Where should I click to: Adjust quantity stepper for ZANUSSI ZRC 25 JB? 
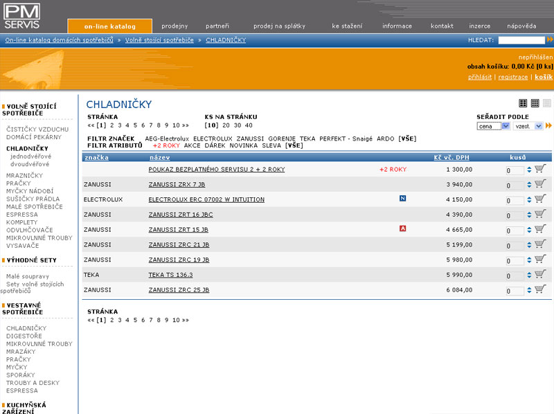[529, 290]
